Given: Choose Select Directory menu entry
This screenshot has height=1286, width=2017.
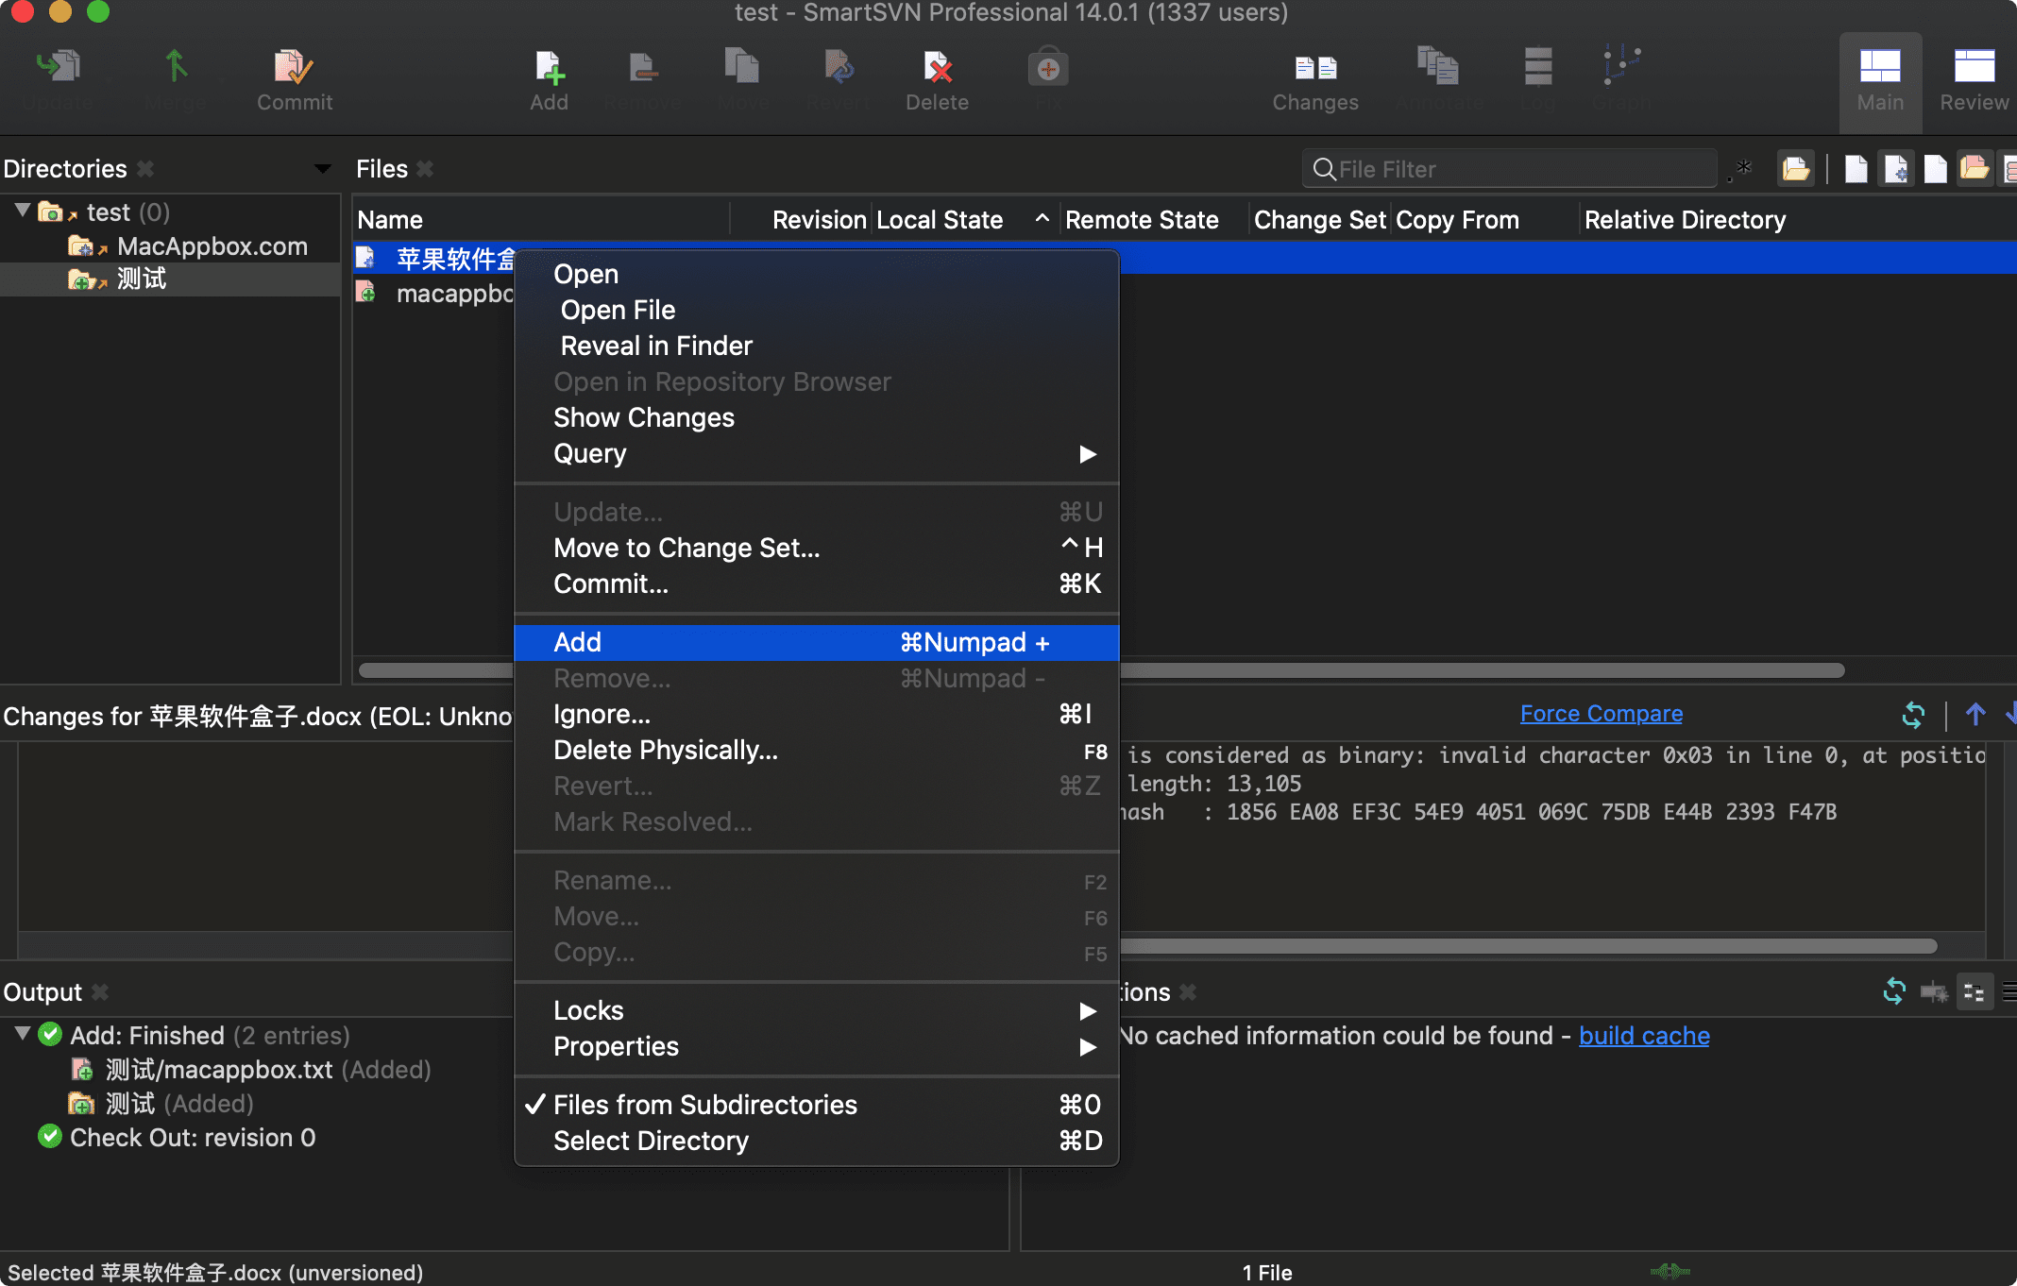Looking at the screenshot, I should tap(817, 1142).
